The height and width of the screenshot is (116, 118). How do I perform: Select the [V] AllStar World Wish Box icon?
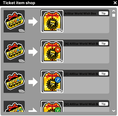(x=52, y=106)
